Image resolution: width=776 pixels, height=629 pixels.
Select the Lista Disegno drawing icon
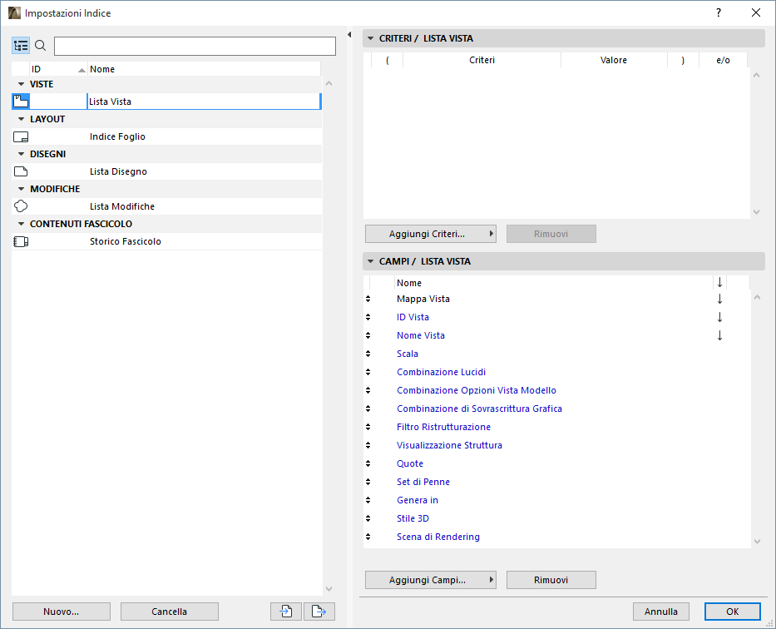point(20,171)
